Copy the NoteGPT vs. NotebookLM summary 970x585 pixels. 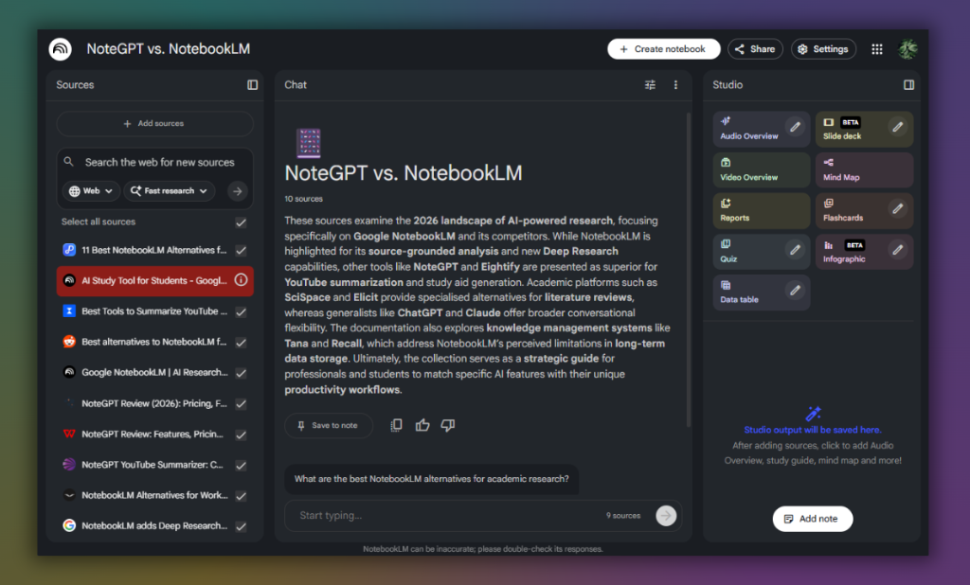tap(396, 425)
